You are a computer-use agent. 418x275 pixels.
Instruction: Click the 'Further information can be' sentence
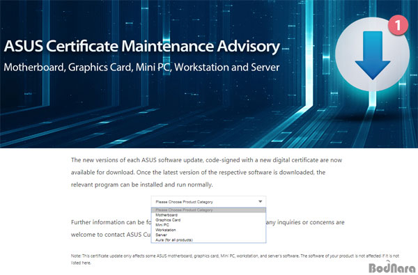(111, 222)
